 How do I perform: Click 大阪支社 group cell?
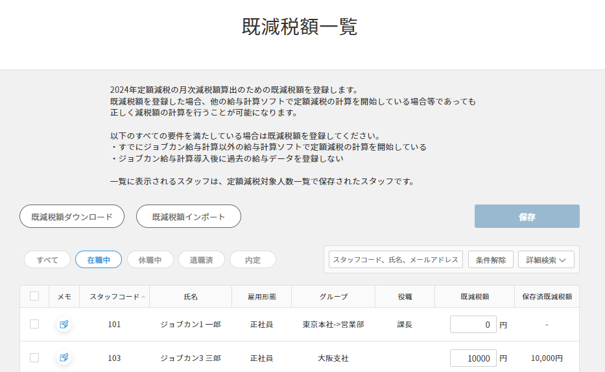(x=333, y=358)
